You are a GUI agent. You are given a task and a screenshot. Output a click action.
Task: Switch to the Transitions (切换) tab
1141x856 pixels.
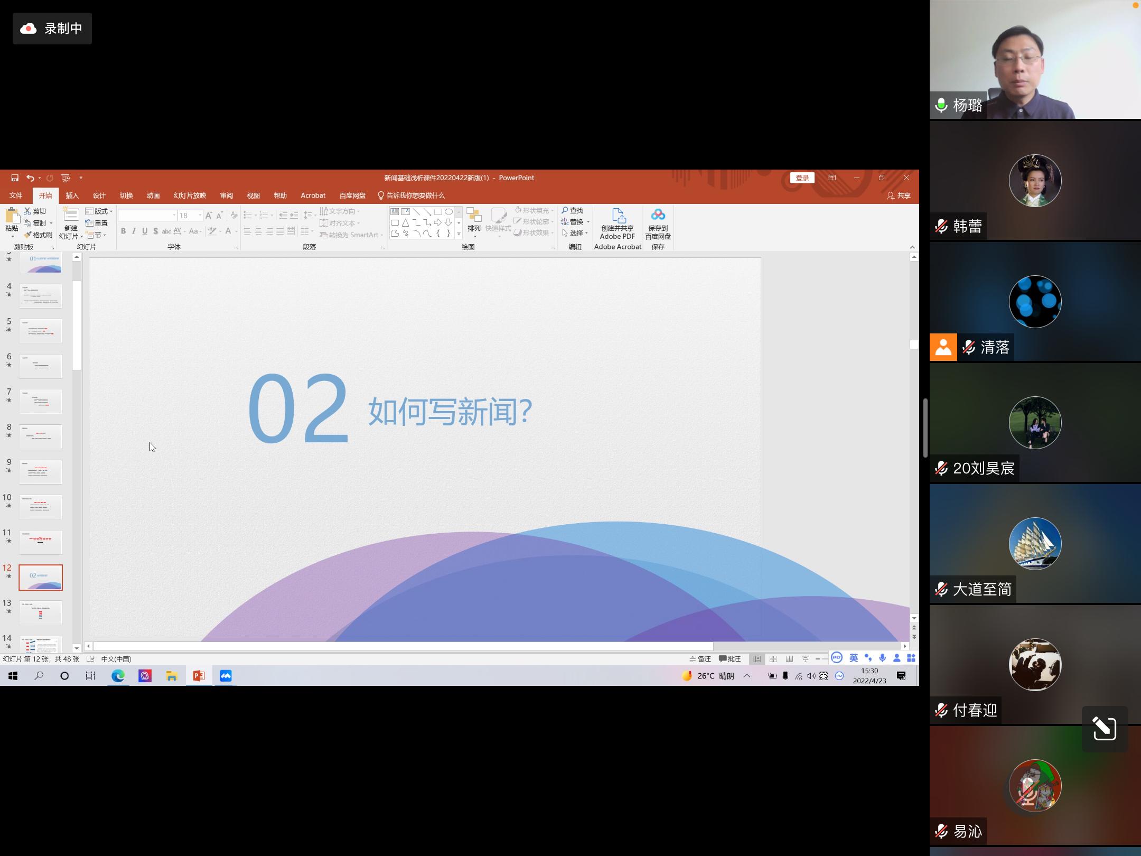(126, 196)
